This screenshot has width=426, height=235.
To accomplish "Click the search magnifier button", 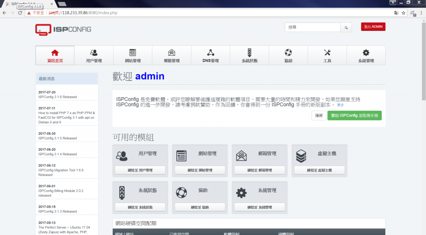I will click(346, 27).
